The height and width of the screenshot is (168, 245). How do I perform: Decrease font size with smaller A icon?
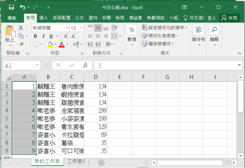(x=73, y=36)
